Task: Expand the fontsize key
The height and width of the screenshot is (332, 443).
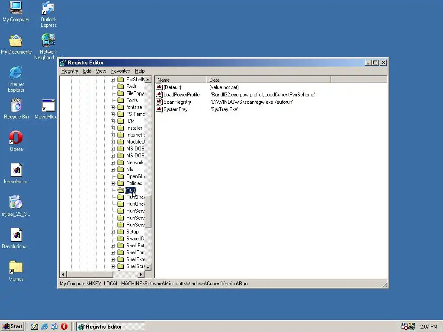Action: (x=113, y=107)
